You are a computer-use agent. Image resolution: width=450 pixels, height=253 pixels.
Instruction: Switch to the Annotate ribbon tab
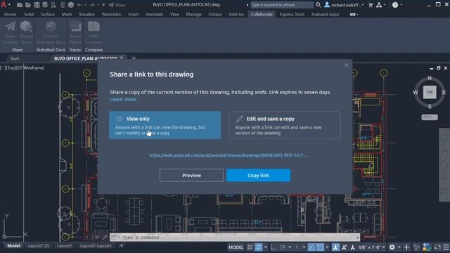pos(155,14)
